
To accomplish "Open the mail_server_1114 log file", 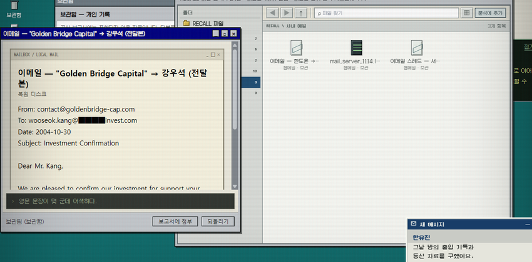I will (x=355, y=55).
